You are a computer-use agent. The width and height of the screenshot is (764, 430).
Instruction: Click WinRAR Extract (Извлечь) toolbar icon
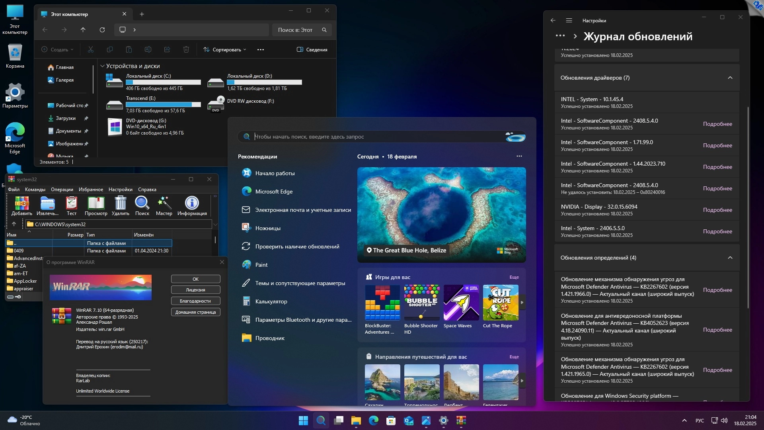(47, 205)
